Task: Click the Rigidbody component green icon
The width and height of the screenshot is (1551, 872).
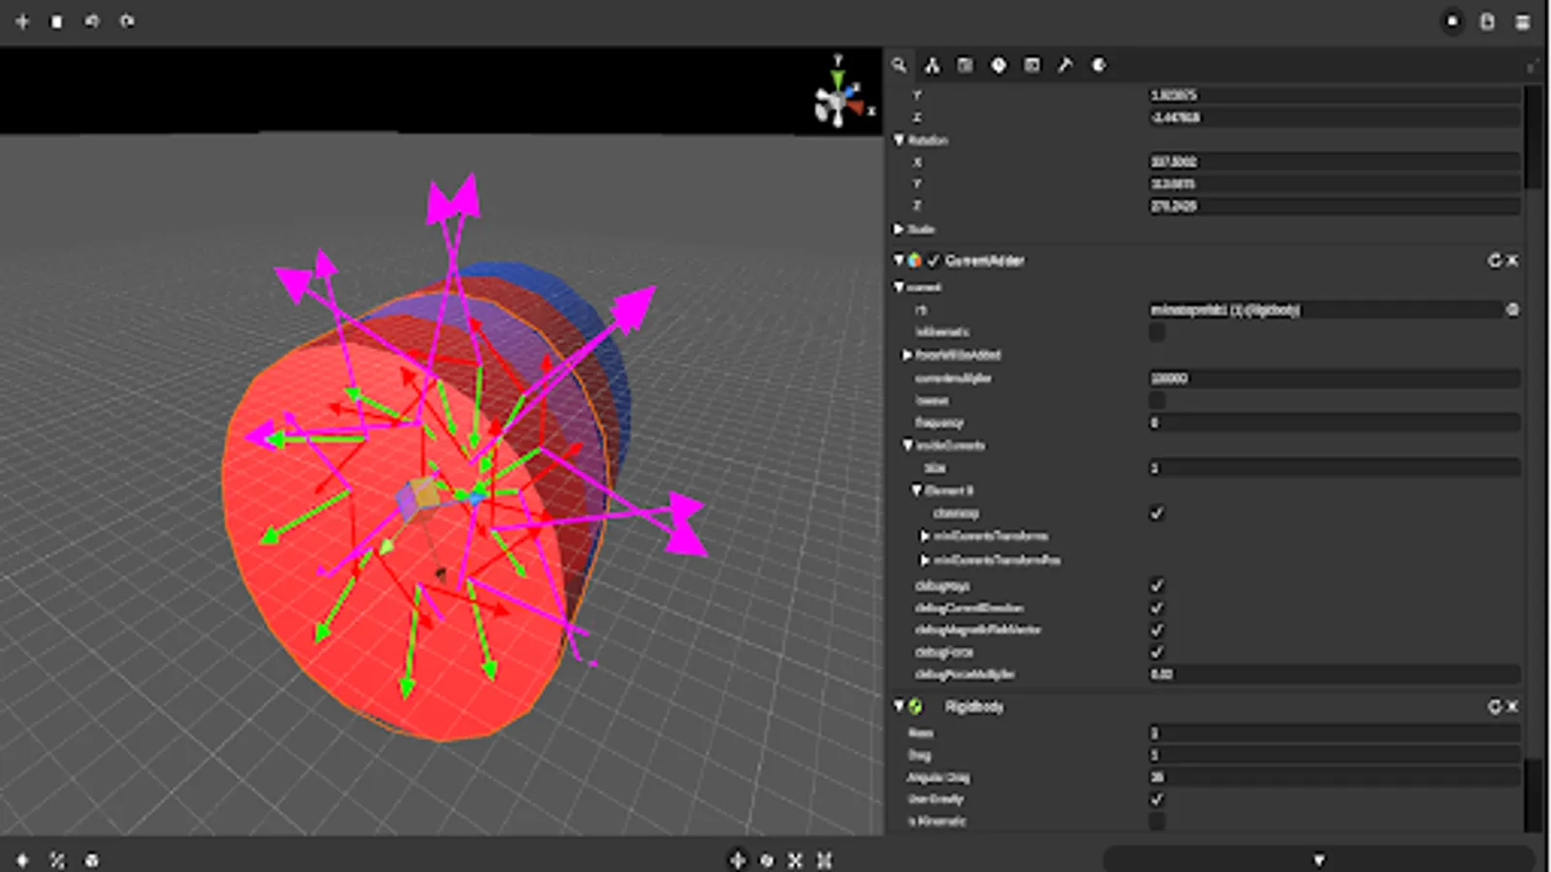Action: click(915, 706)
